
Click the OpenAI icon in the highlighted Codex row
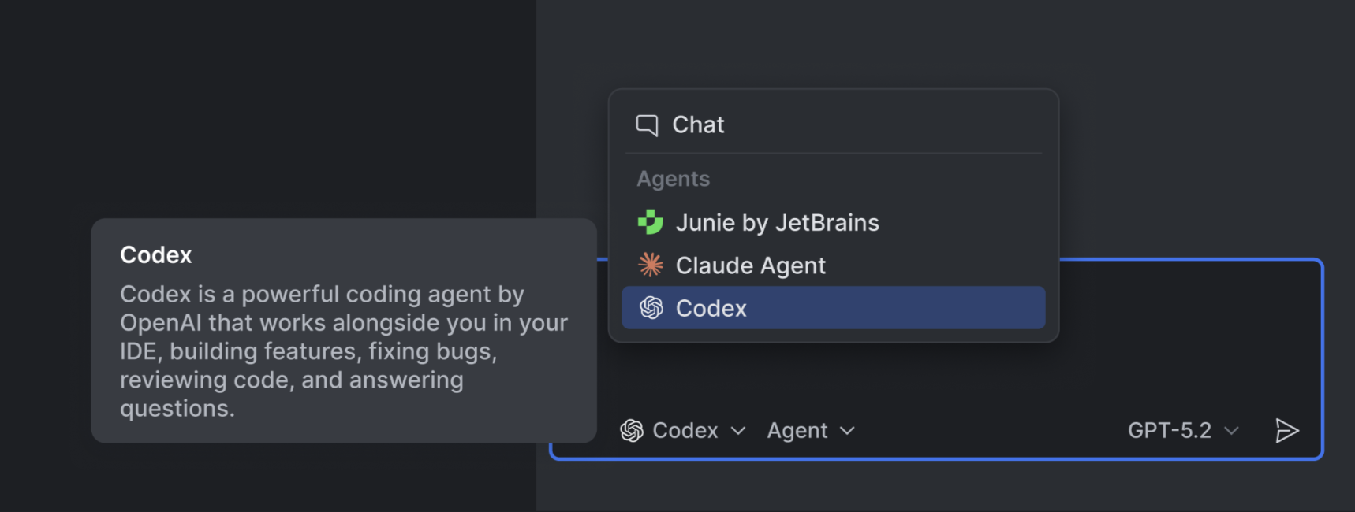[x=651, y=308]
